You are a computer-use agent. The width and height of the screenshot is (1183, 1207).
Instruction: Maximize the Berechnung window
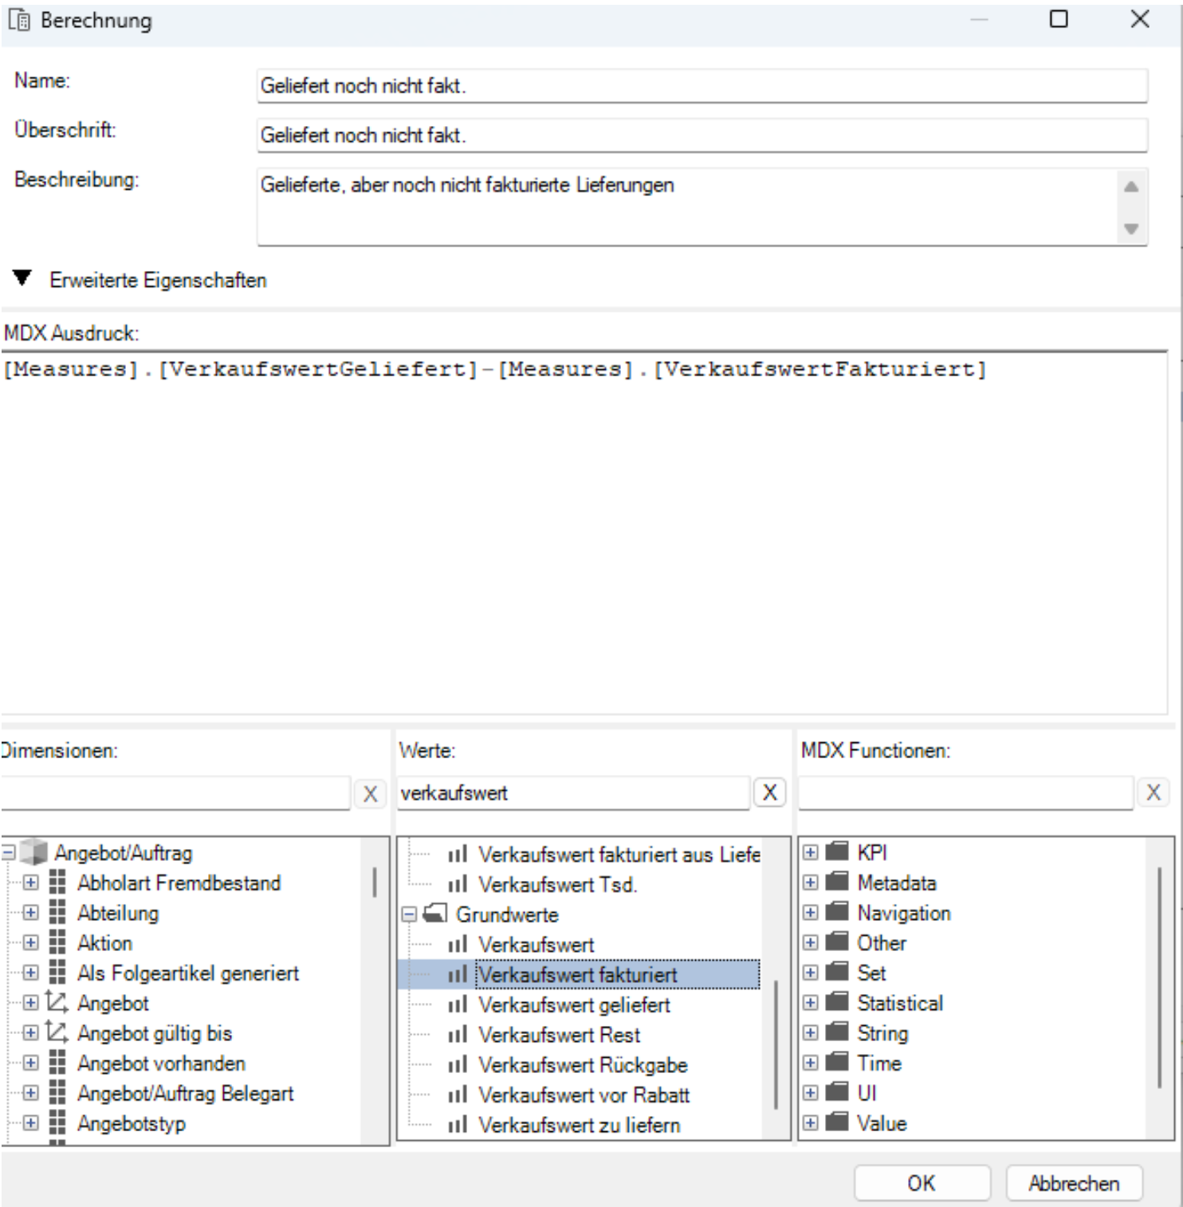(x=1059, y=19)
